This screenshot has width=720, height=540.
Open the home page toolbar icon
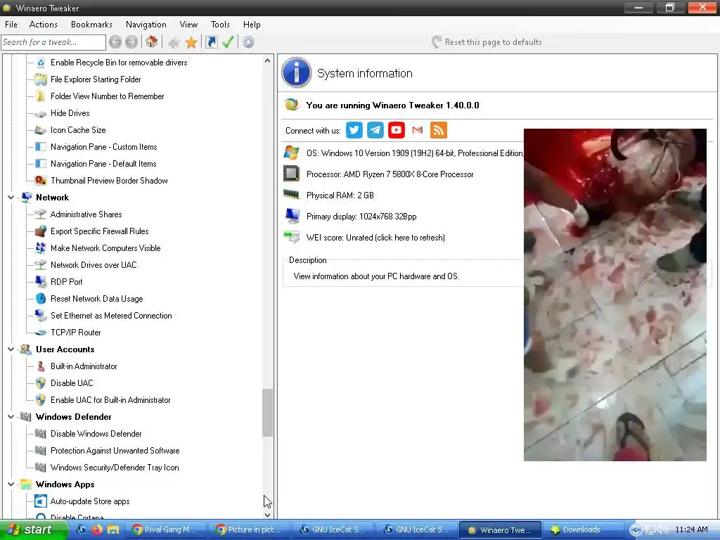point(152,42)
